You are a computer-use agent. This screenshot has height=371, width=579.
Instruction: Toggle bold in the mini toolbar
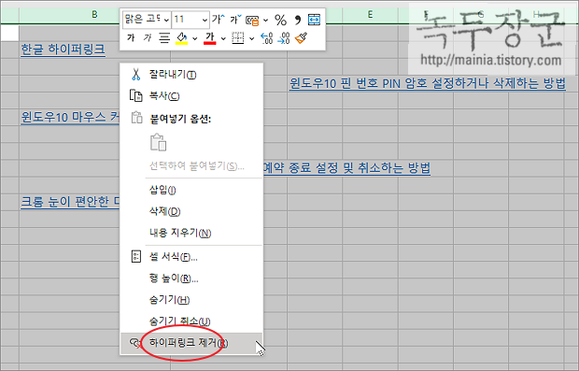click(x=131, y=37)
